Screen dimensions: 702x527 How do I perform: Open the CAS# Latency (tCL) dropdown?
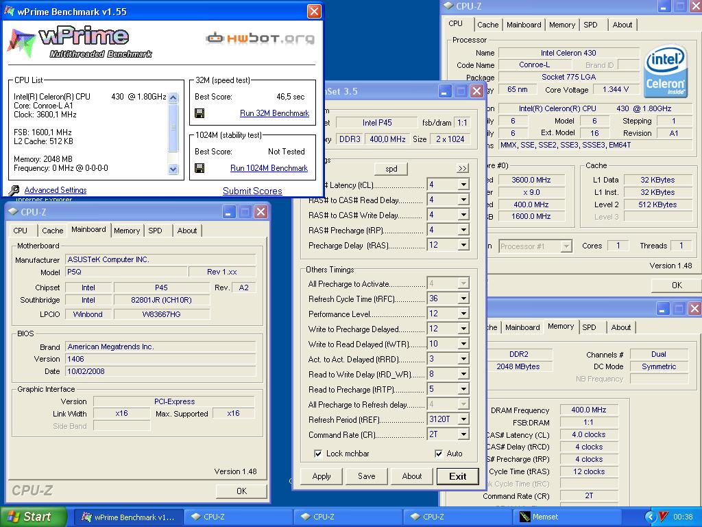pyautogui.click(x=463, y=185)
